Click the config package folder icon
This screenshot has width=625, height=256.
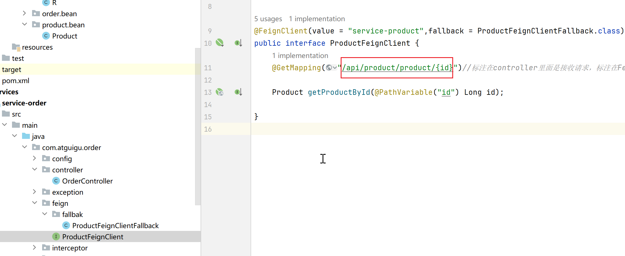tap(46, 158)
